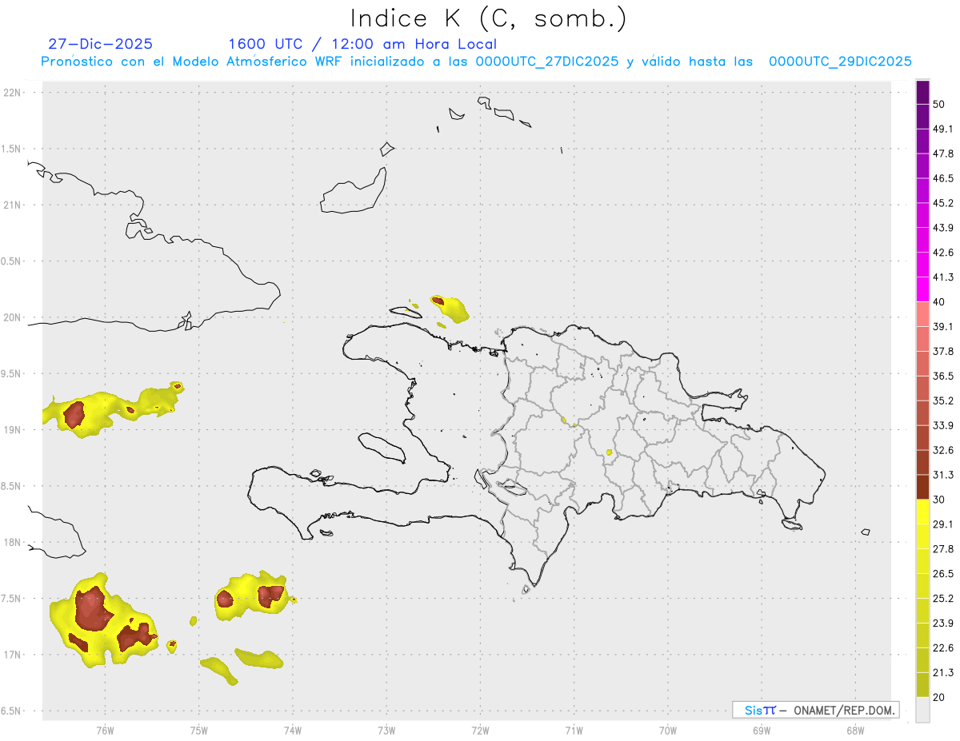Image resolution: width=960 pixels, height=741 pixels.
Task: Click the "ONAMET/REP.DOM." credit label
Action: pyautogui.click(x=845, y=711)
